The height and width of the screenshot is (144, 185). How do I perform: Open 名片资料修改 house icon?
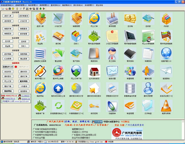pos(94,71)
